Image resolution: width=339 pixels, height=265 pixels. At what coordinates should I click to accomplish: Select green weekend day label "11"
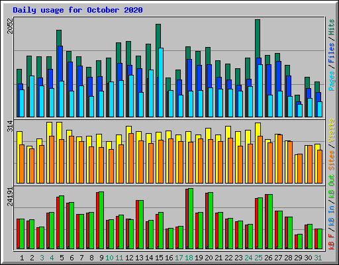coord(119,258)
